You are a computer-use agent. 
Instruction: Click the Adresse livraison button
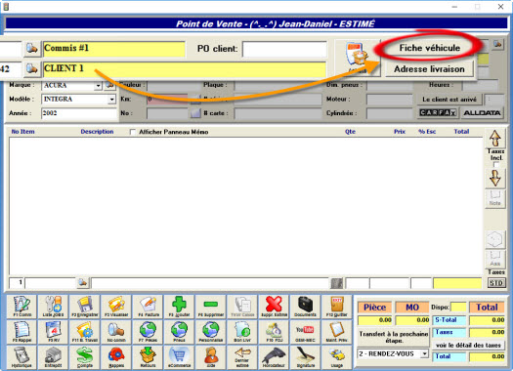pos(429,69)
